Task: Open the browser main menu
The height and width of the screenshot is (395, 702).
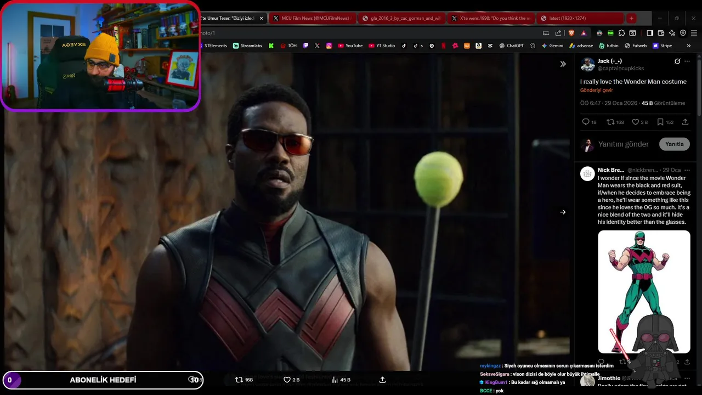Action: point(694,33)
